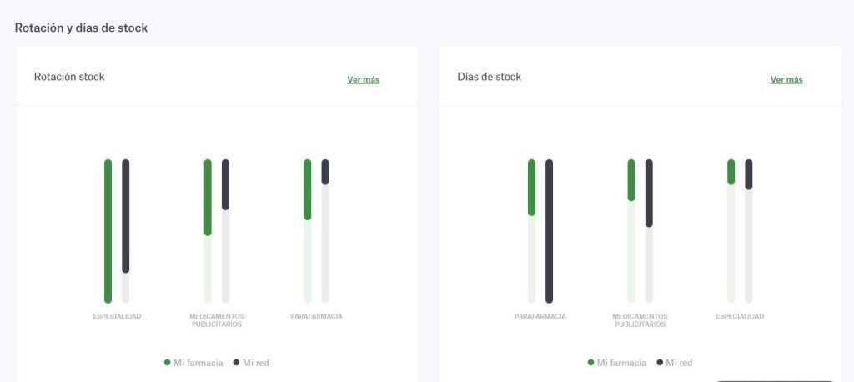Toggle Mi red legend in Días de stock
This screenshot has width=854, height=382.
click(x=674, y=362)
